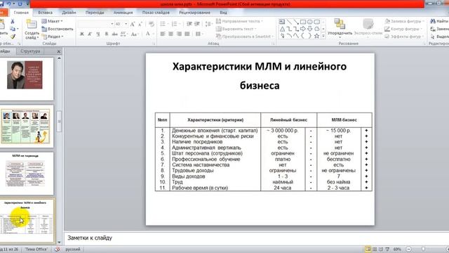This screenshot has width=449, height=253.
Task: Select the Rectangle shape in gallery
Action: 303,22
